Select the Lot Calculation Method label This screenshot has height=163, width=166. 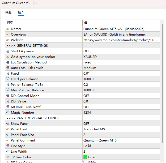pyautogui.click(x=29, y=62)
